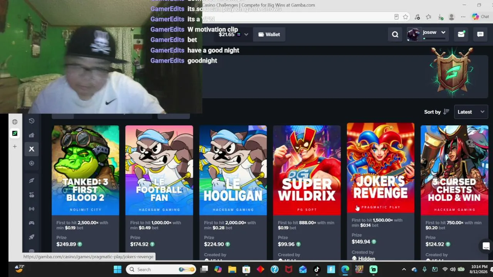This screenshot has height=277, width=493.
Task: Open the site search magnifier icon
Action: [395, 35]
